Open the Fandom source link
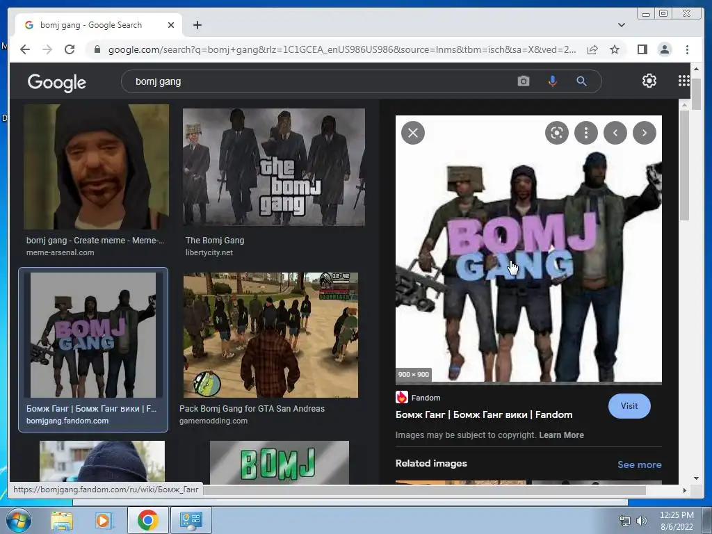This screenshot has width=712, height=534. (x=418, y=397)
